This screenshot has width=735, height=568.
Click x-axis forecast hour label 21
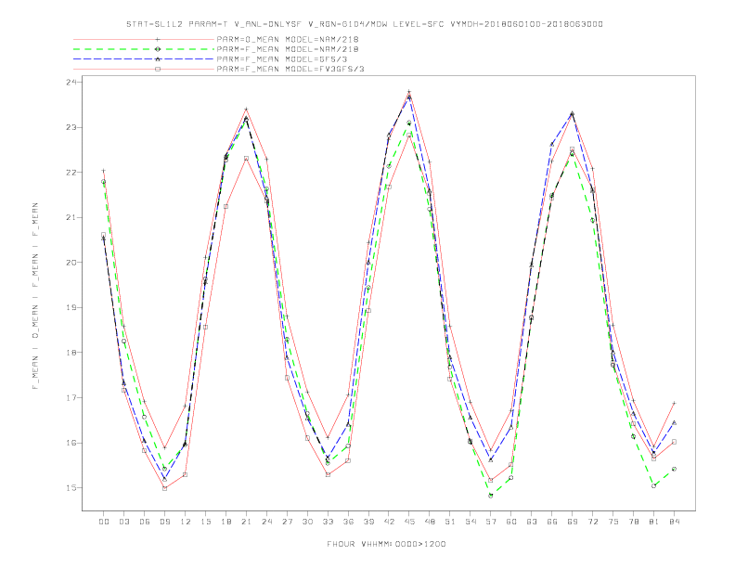[246, 522]
